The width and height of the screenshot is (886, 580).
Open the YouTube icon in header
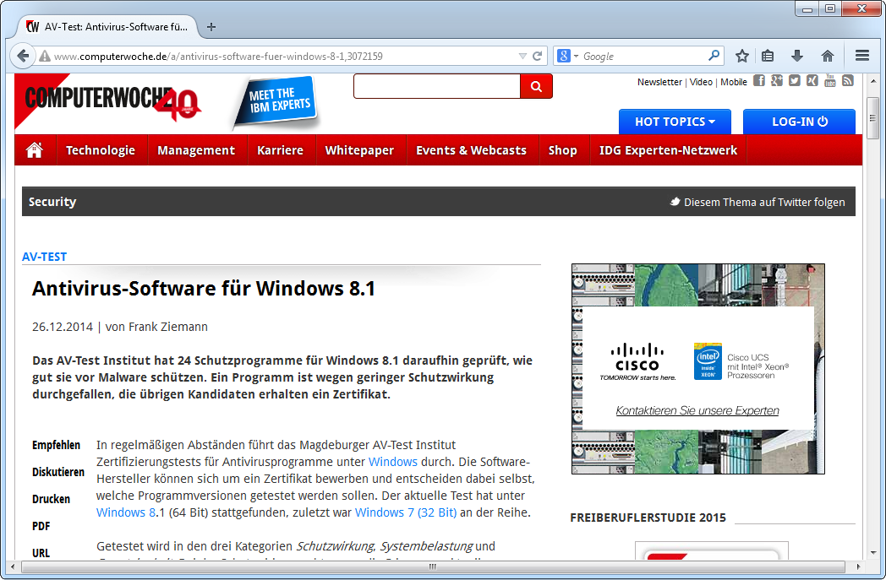pos(829,81)
